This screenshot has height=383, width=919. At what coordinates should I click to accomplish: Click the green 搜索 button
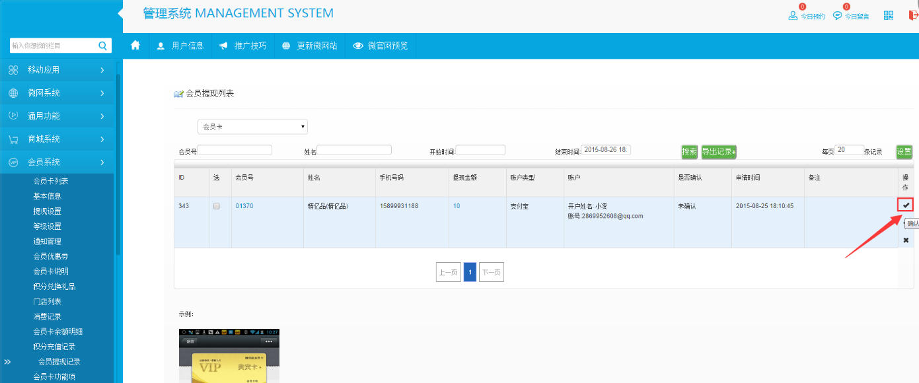[x=689, y=152]
